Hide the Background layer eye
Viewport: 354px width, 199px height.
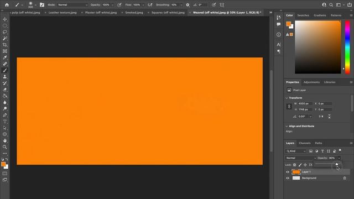click(x=288, y=178)
